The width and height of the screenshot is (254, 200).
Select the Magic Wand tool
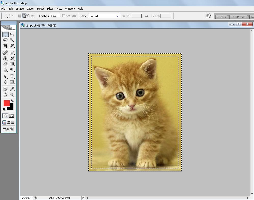pyautogui.click(x=12, y=40)
